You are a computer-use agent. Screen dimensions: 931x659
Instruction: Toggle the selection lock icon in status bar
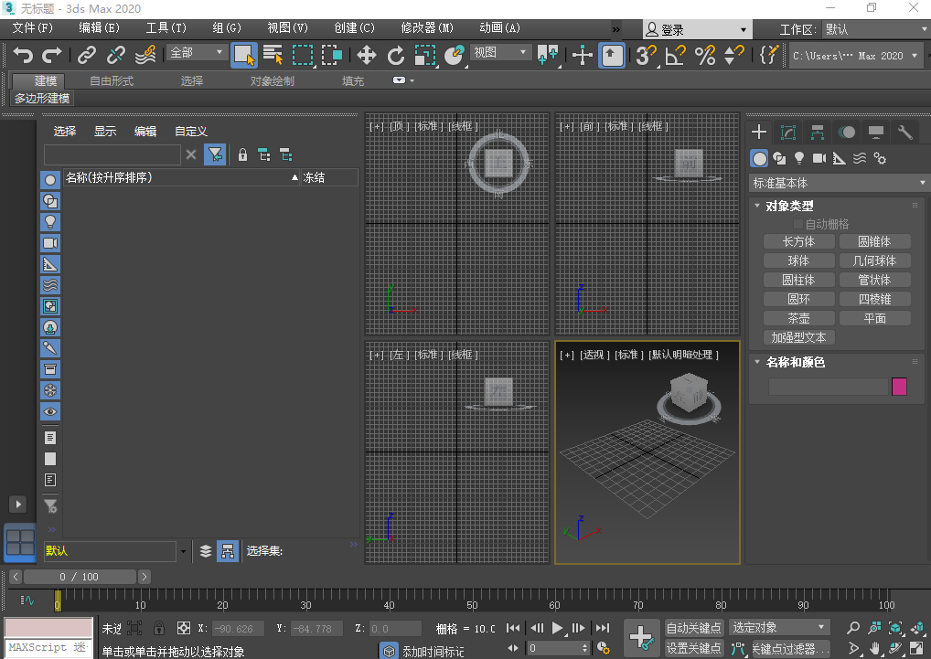point(159,628)
